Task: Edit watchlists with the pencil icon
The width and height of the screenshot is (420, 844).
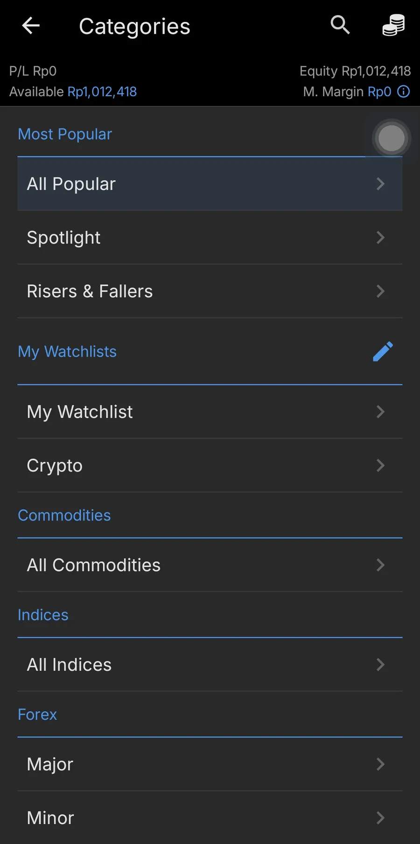Action: click(x=383, y=352)
